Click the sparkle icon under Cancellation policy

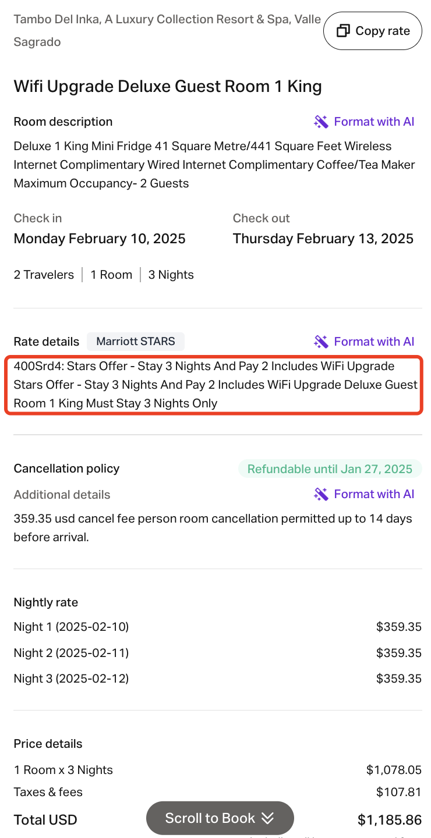pos(321,494)
